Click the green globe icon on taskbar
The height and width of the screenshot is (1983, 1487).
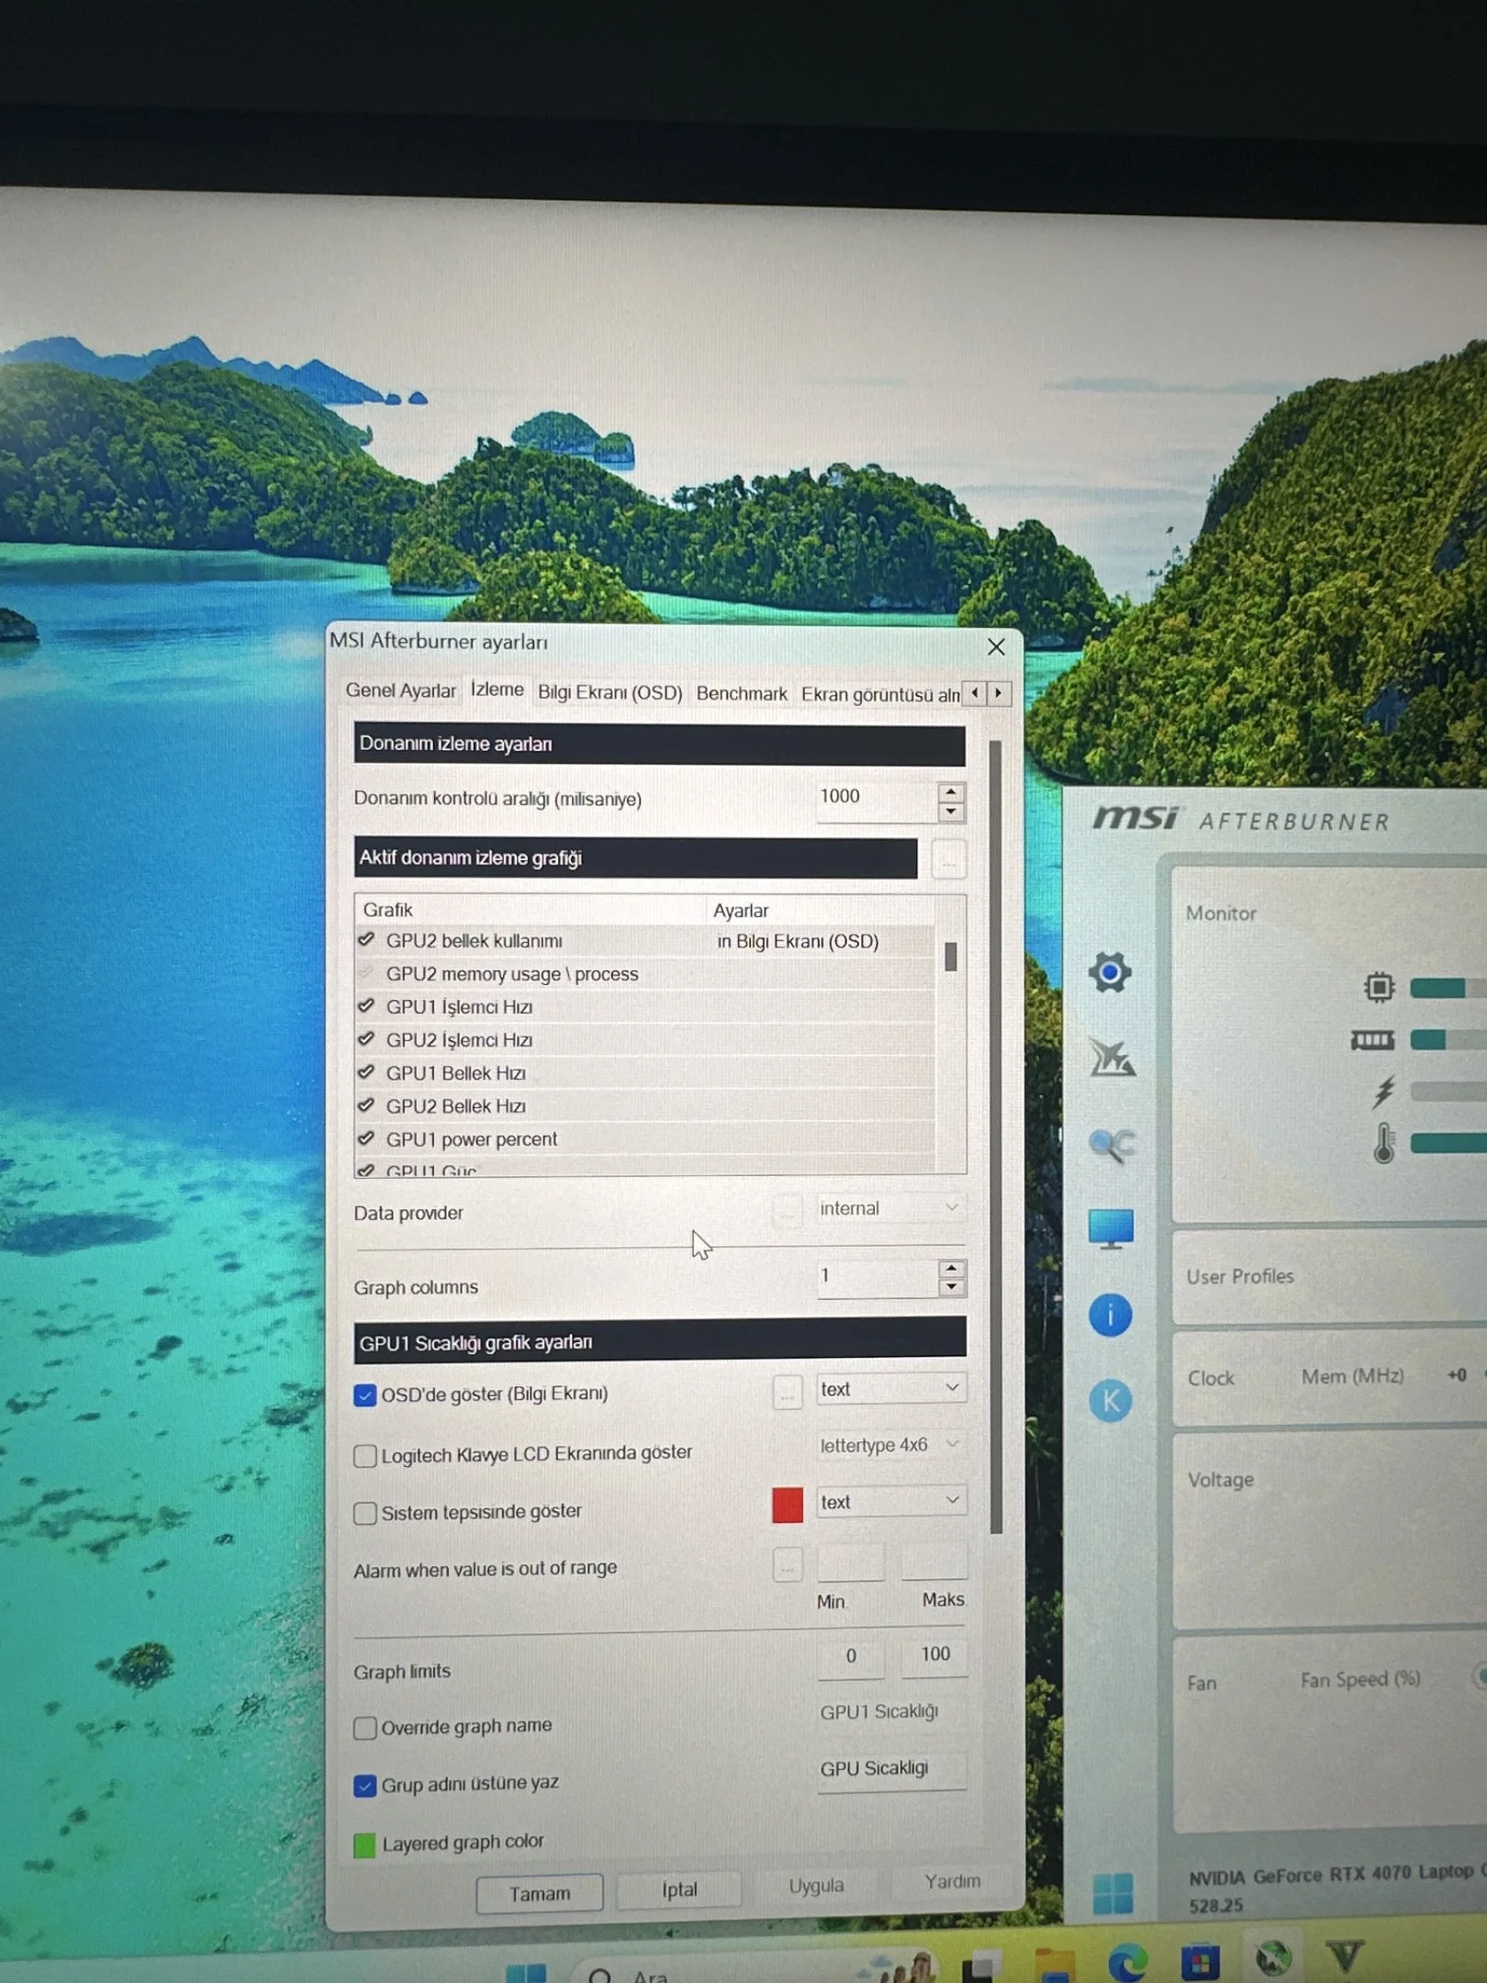coord(1272,1959)
